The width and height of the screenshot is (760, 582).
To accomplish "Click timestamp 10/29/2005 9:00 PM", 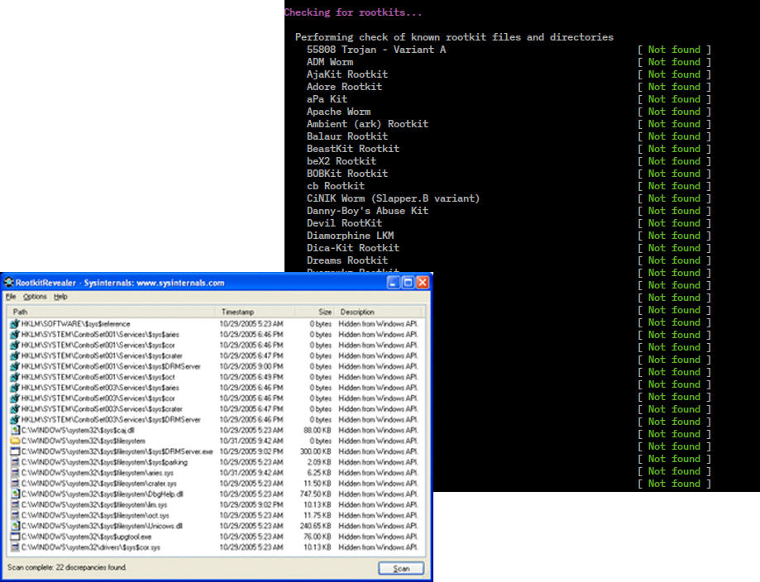I will pyautogui.click(x=251, y=366).
